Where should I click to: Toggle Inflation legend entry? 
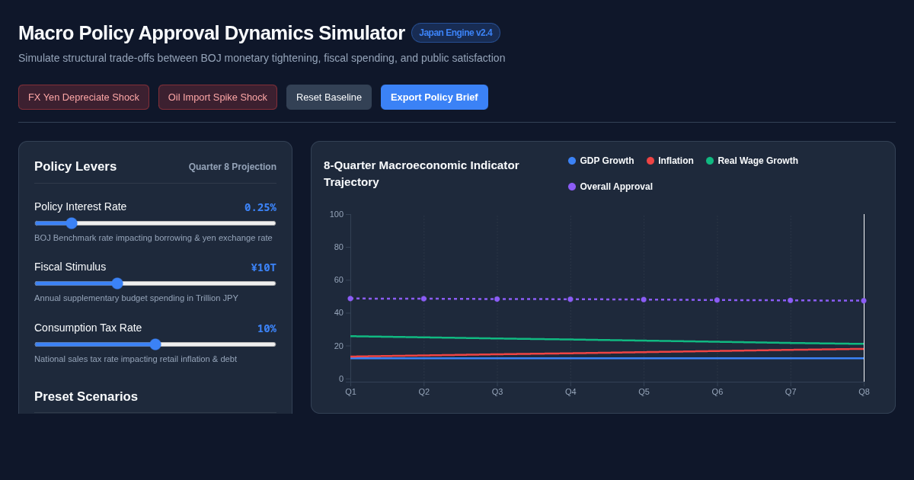[670, 161]
